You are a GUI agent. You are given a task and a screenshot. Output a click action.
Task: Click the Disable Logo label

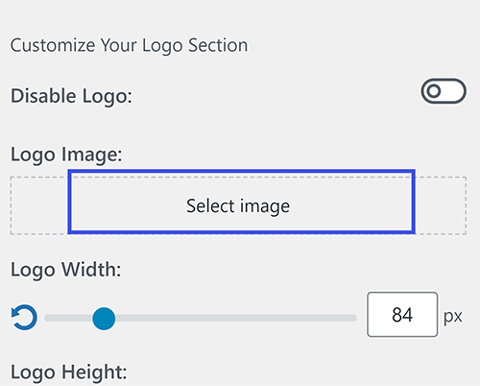click(71, 96)
